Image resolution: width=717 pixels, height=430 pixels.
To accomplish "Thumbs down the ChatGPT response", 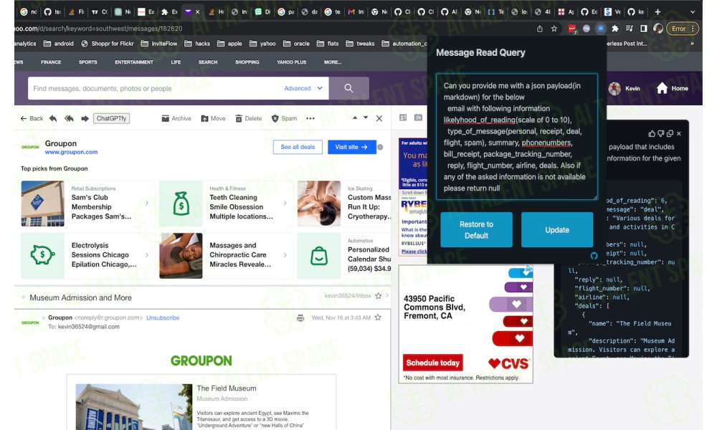I will (x=661, y=133).
